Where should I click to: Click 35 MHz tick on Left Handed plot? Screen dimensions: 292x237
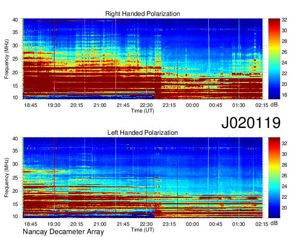[x=15, y=151]
